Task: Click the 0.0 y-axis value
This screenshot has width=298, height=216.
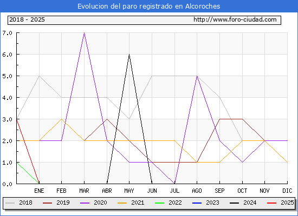Action: pyautogui.click(x=7, y=184)
